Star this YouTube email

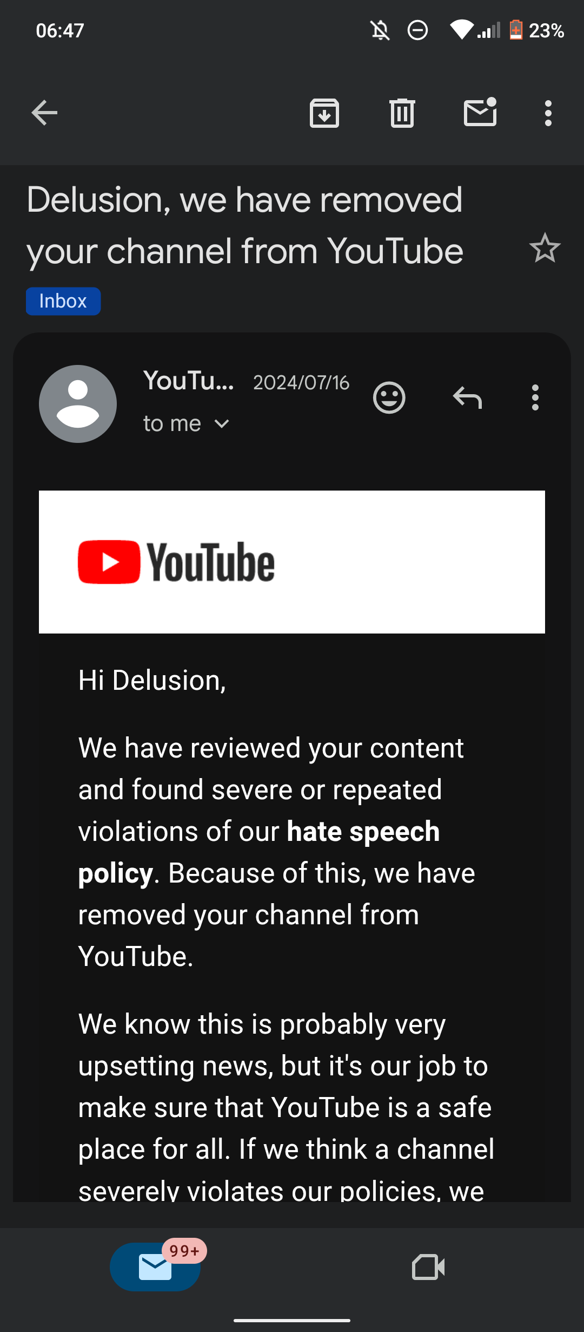pos(545,248)
